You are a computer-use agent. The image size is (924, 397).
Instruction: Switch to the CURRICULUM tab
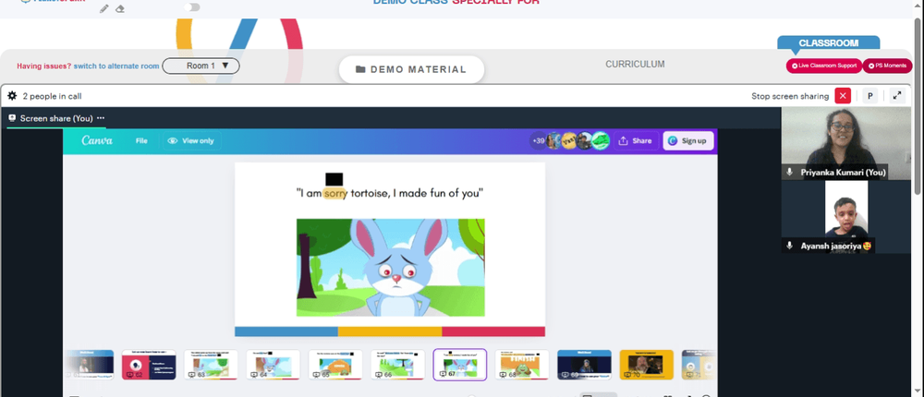coord(635,65)
